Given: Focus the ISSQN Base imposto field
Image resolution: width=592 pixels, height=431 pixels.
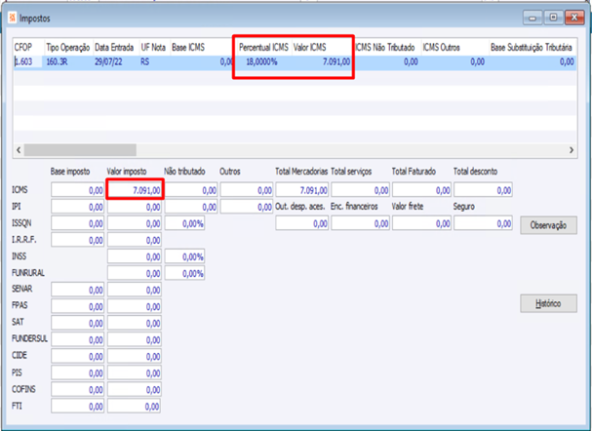Looking at the screenshot, I should tap(77, 223).
